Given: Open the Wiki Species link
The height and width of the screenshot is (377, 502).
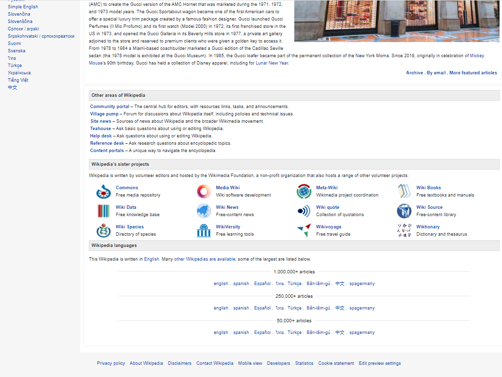Looking at the screenshot, I should click(130, 227).
